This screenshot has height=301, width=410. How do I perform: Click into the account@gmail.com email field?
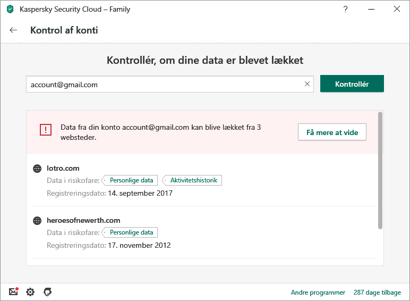point(165,84)
